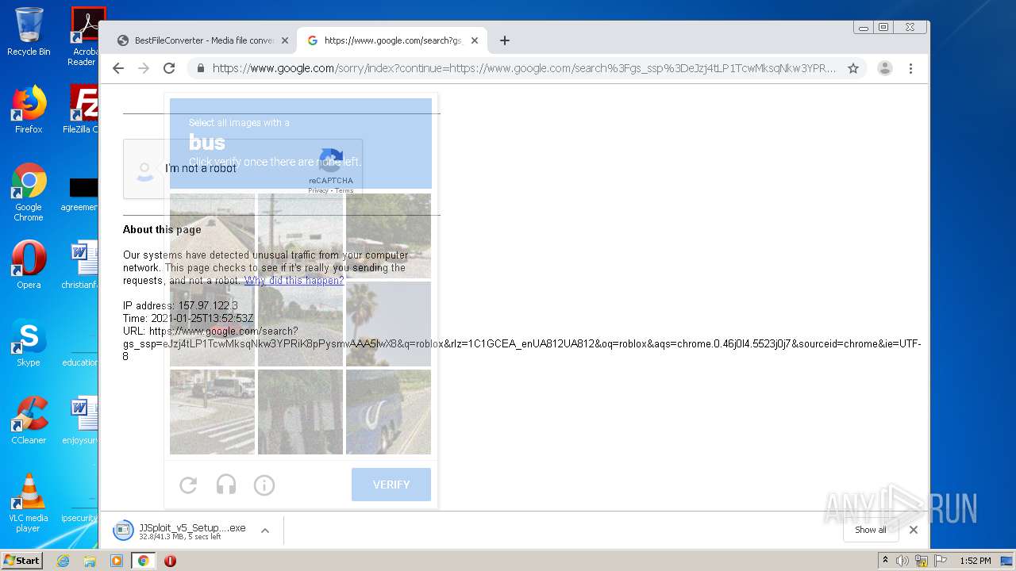Viewport: 1016px width, 571px height.
Task: Select the top-right captcha image tile
Action: click(388, 236)
